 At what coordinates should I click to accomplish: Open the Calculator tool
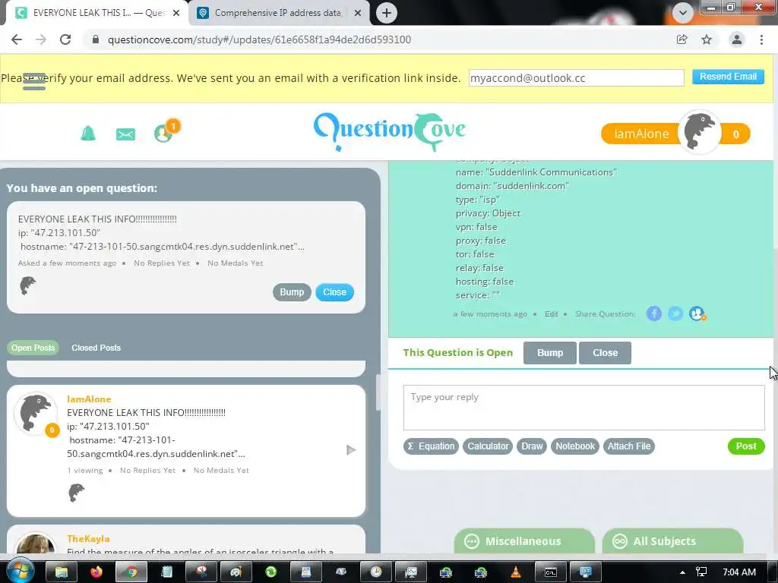coord(488,446)
